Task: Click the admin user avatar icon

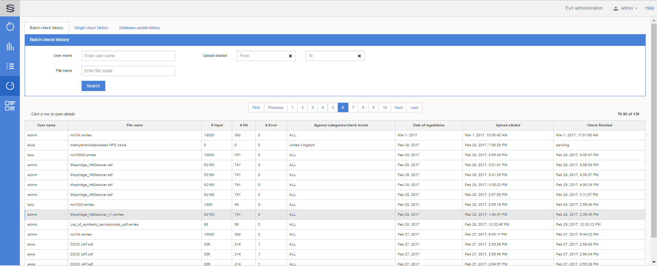Action: (x=616, y=8)
